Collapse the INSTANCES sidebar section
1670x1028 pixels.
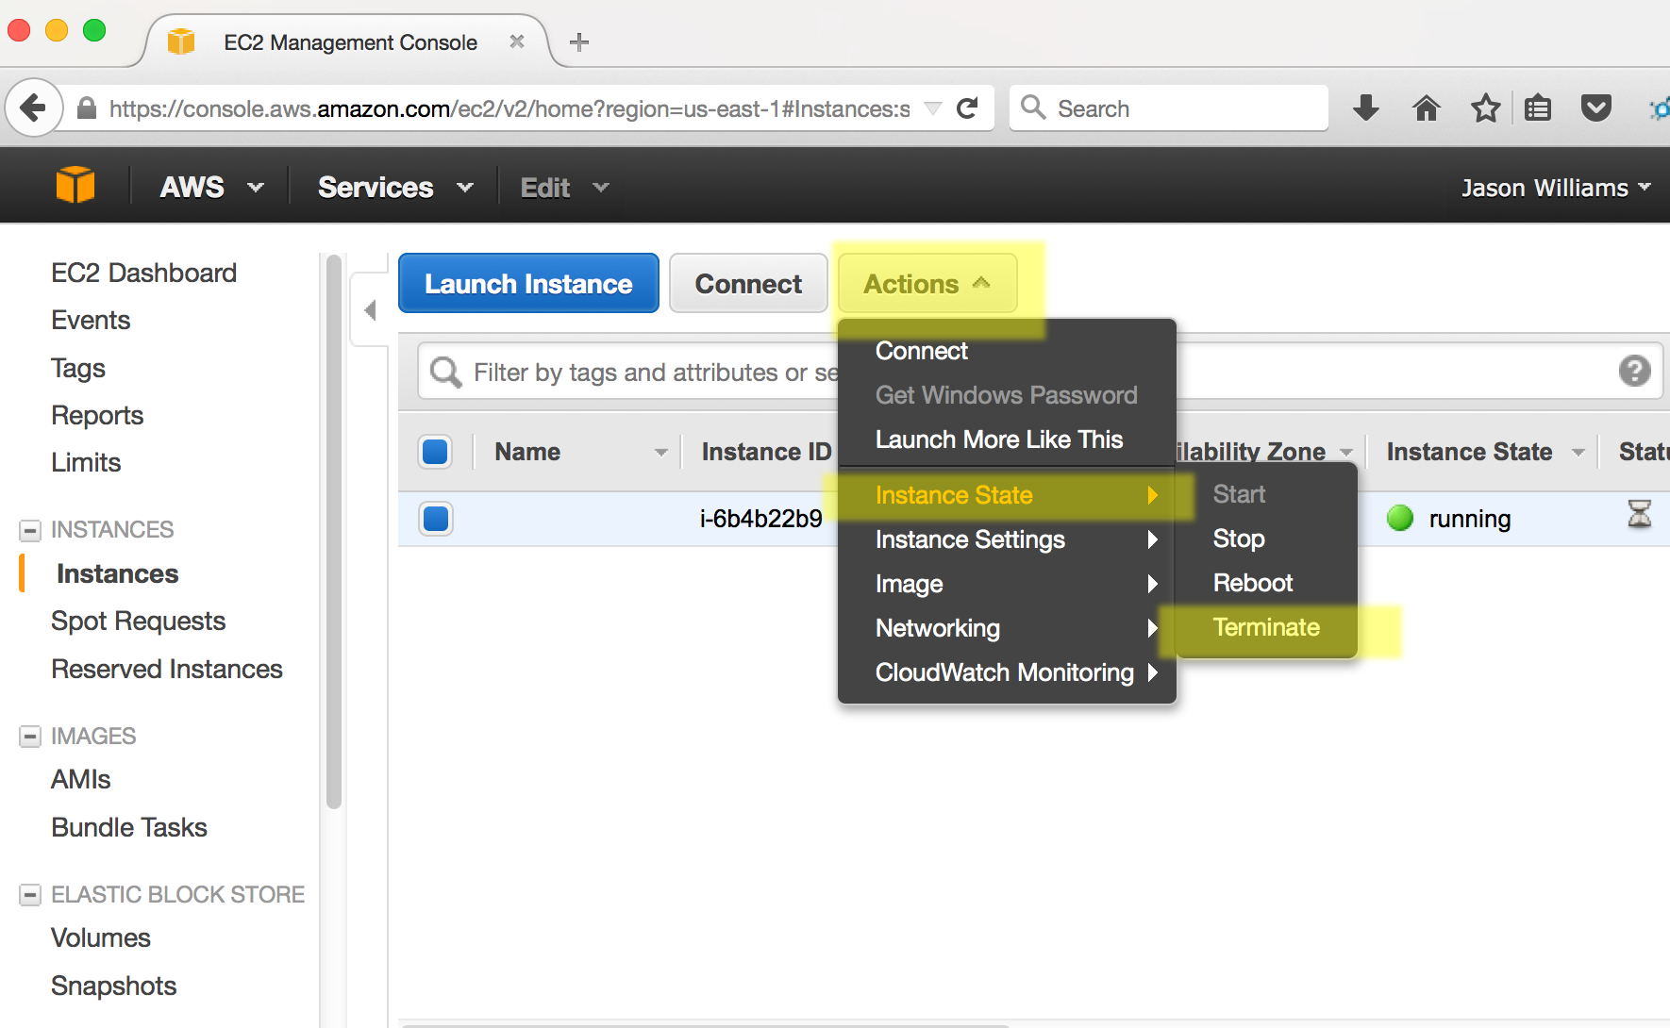(x=30, y=530)
